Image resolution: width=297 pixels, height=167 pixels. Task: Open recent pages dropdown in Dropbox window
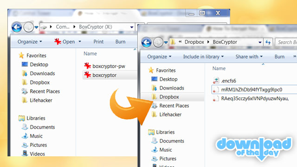coord(166,42)
